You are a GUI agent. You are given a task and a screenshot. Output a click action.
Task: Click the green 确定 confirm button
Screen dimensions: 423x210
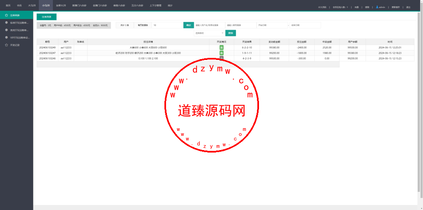pos(188,25)
